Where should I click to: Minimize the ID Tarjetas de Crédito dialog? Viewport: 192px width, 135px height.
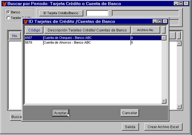coord(155,22)
